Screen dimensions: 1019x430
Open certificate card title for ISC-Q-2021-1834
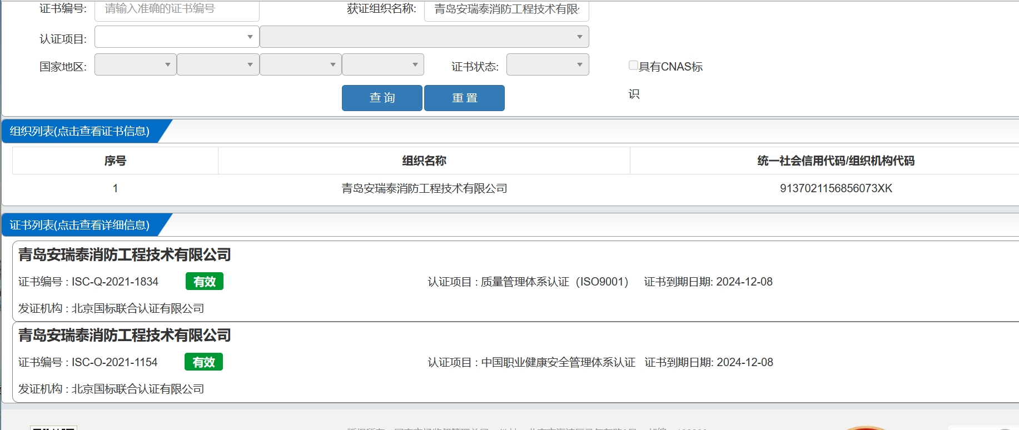click(x=125, y=254)
